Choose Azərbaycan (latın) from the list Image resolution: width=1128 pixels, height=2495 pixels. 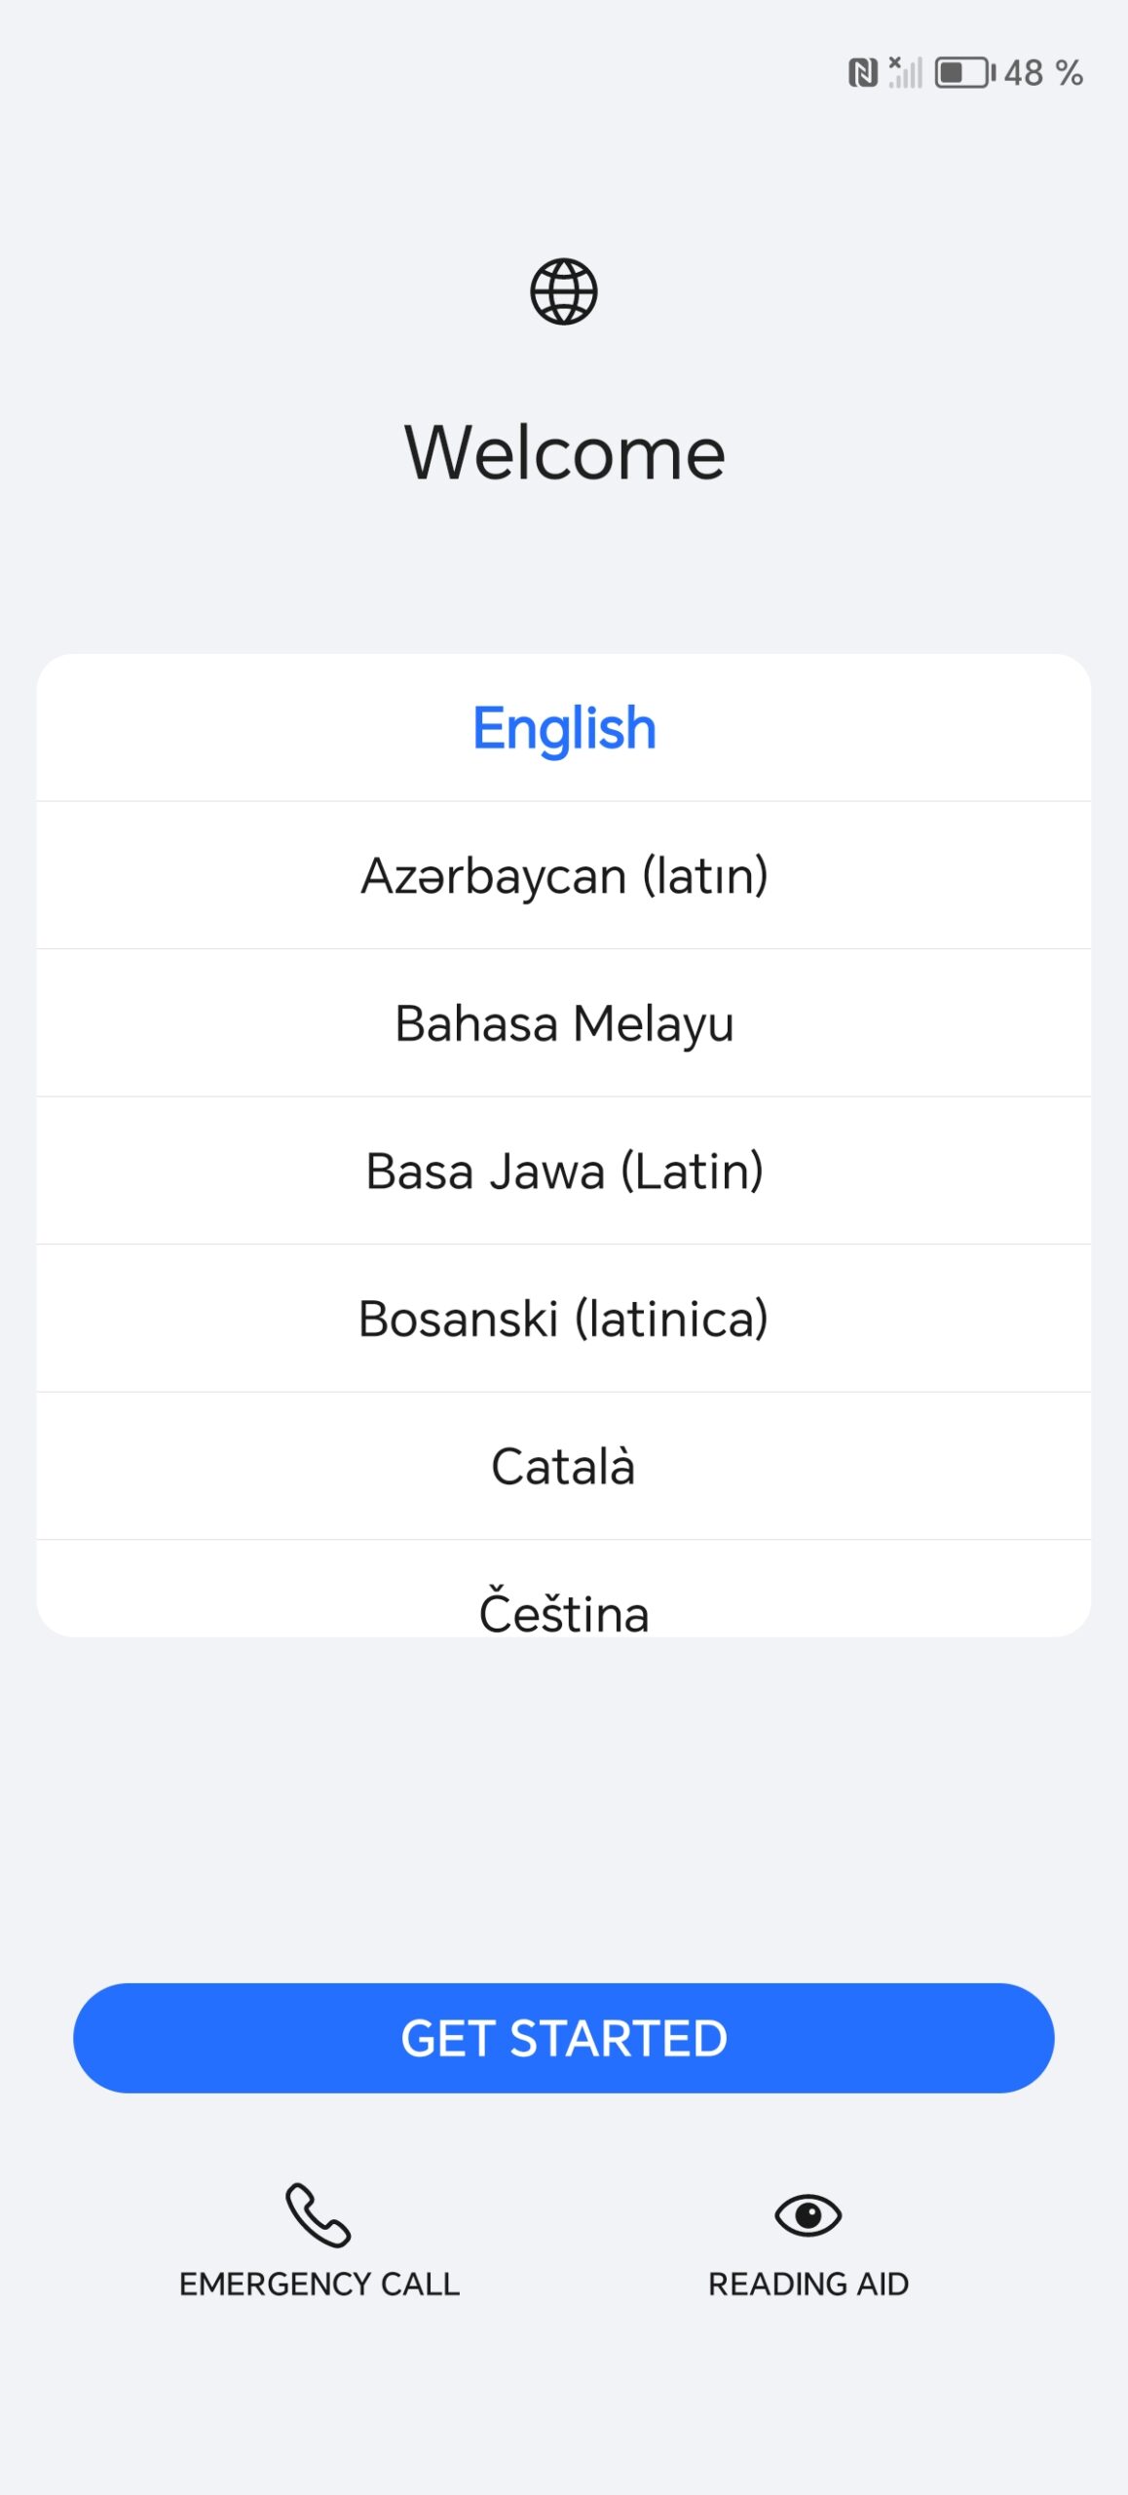pos(564,875)
